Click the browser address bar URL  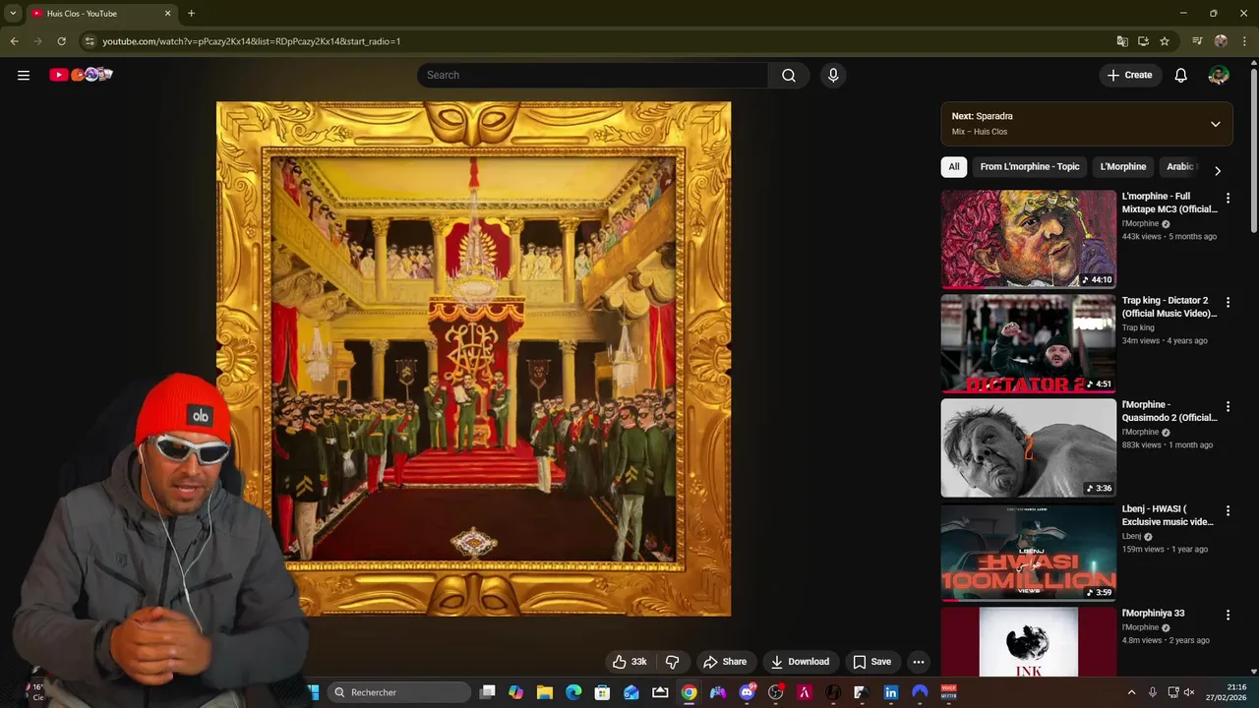(x=252, y=41)
